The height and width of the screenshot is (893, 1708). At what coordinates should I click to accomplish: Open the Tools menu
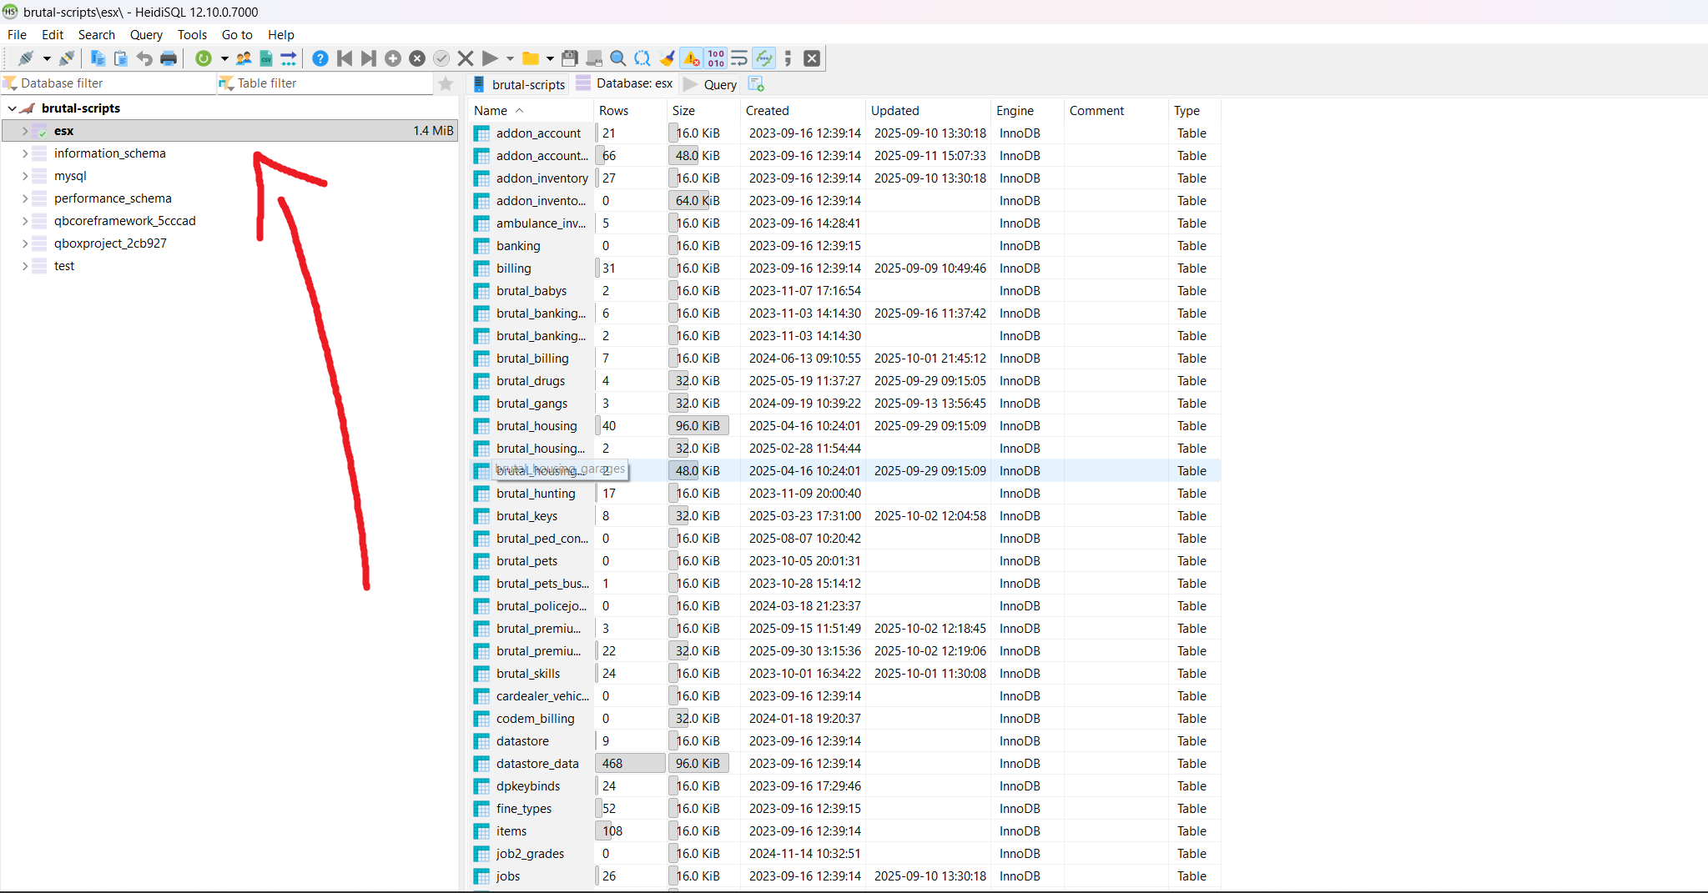click(x=192, y=35)
